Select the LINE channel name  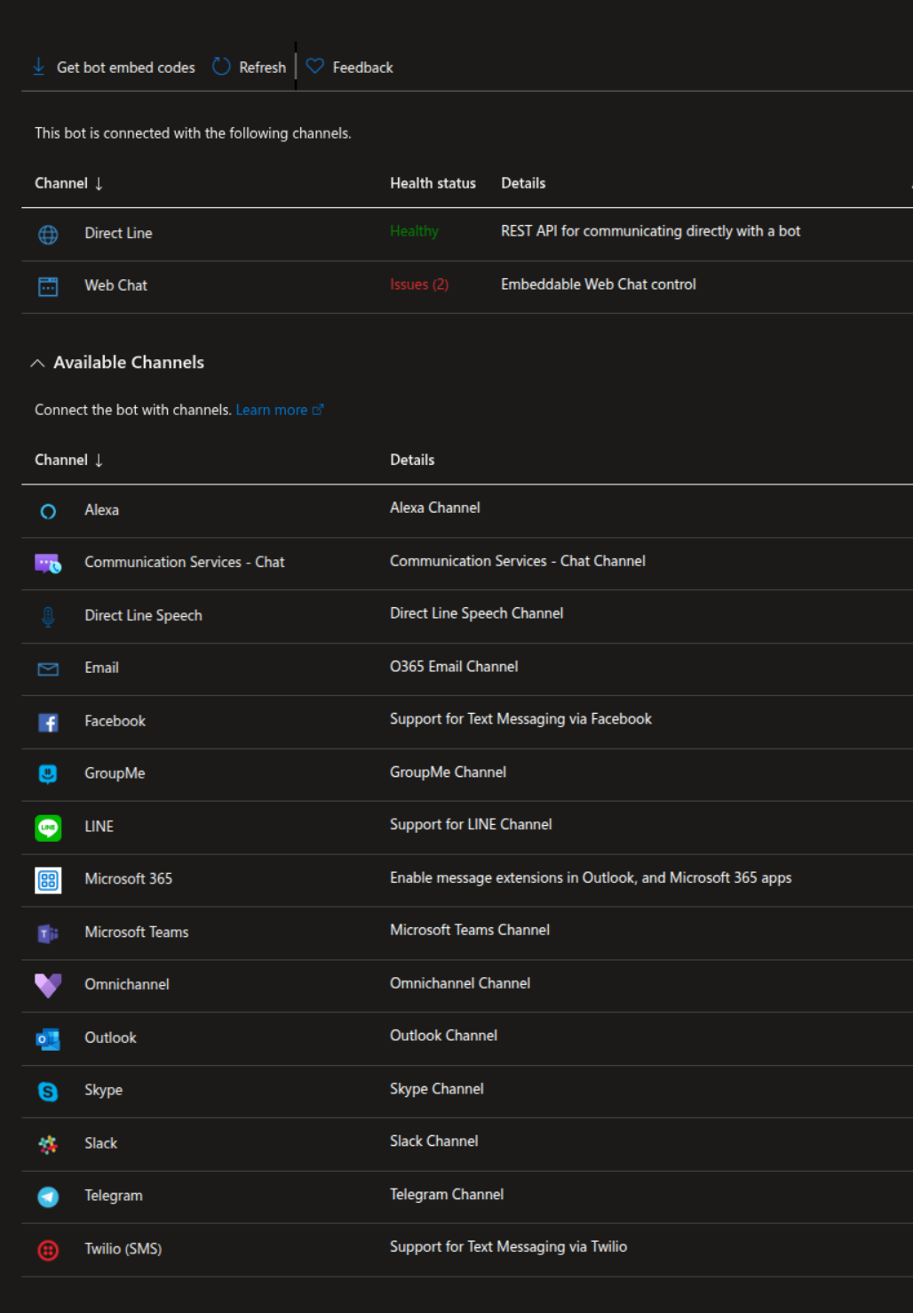coord(99,826)
